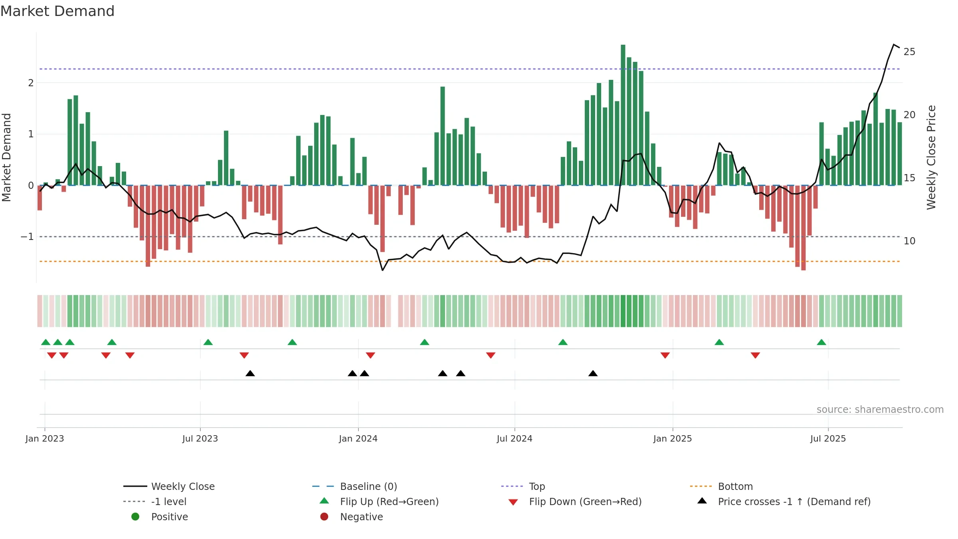The image size is (958, 539).
Task: Click the tallest green demand bar
Action: pos(623,115)
